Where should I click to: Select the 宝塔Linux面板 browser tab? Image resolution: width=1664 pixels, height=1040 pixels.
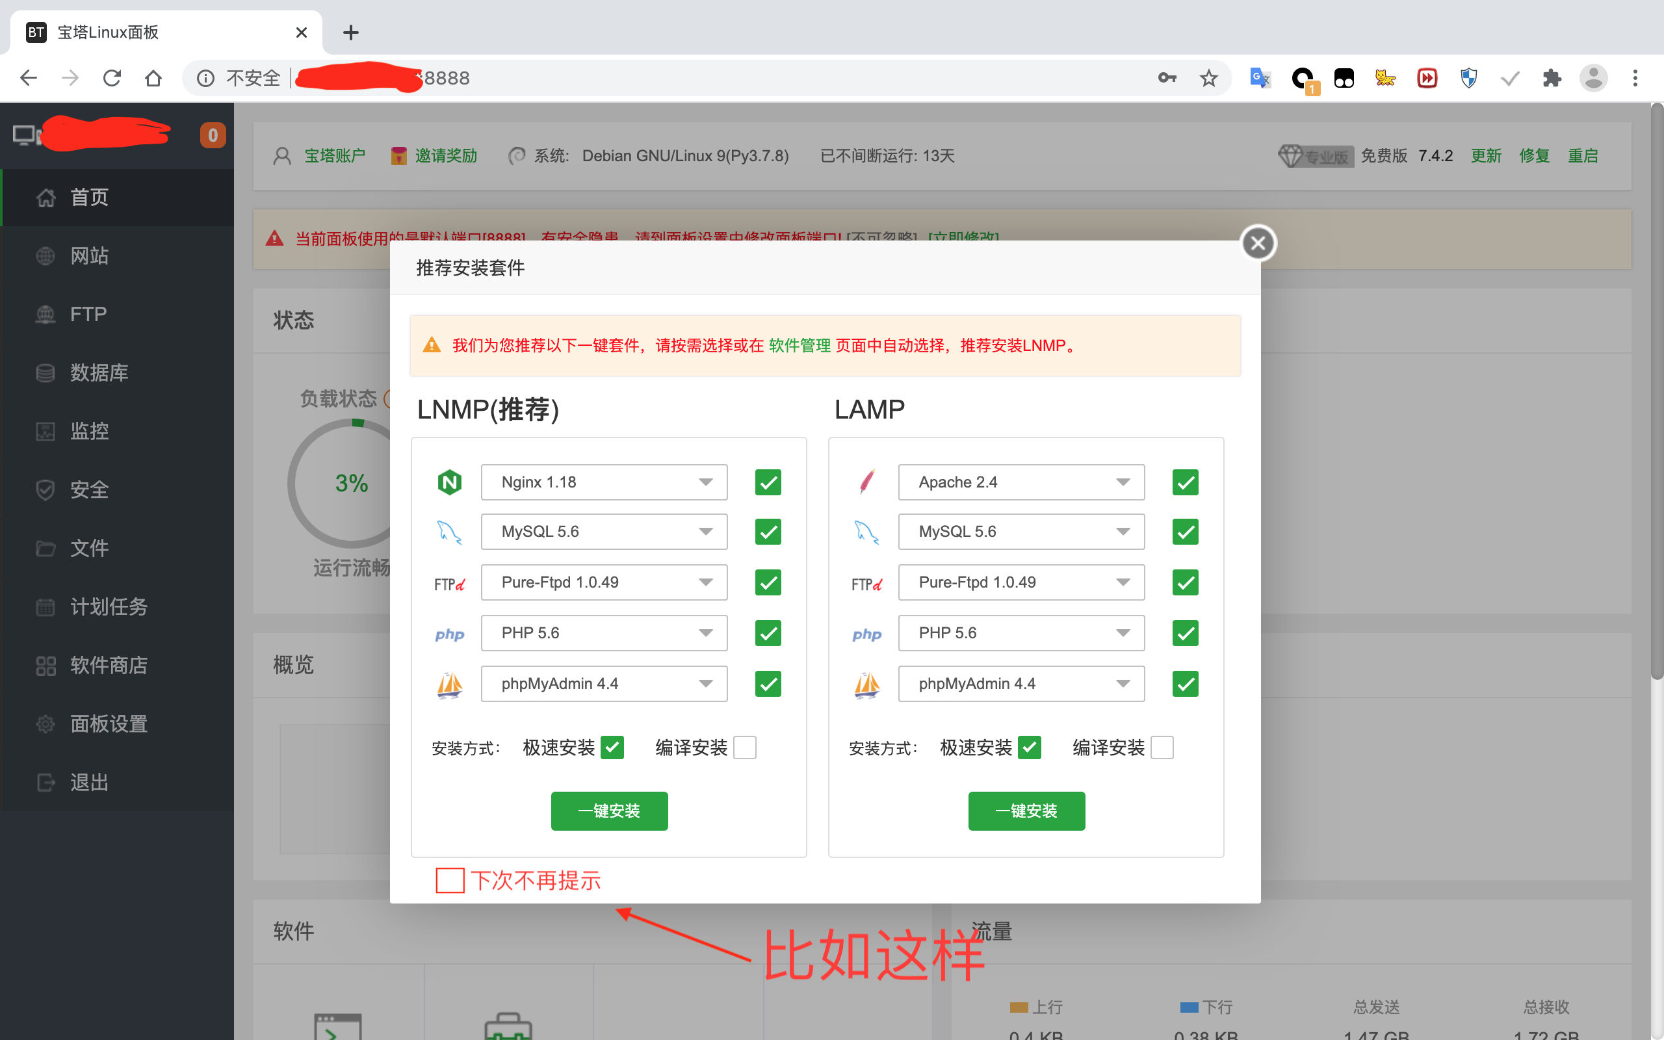tap(165, 32)
